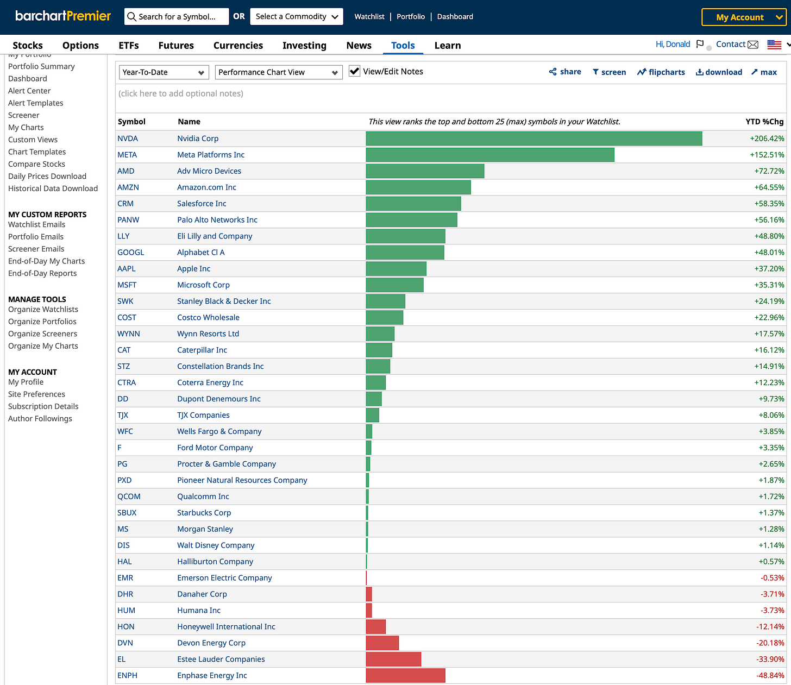Click the flipcharts chart icon
The image size is (791, 685).
coord(642,72)
